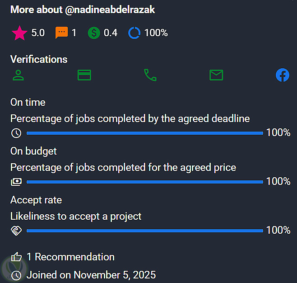Click the blue completion rate circle icon

[134, 33]
